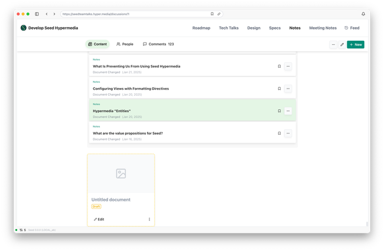Copy link using the chain icon

click(219, 14)
